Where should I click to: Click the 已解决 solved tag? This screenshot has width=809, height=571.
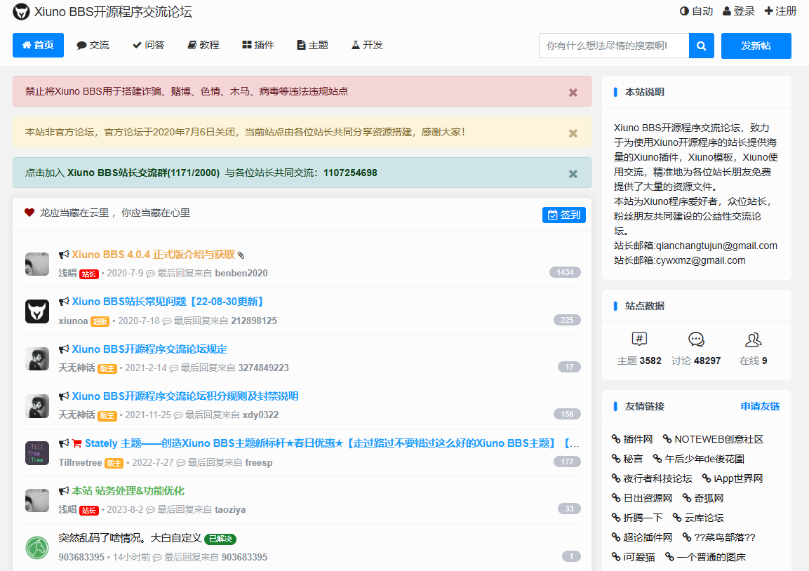pyautogui.click(x=220, y=539)
